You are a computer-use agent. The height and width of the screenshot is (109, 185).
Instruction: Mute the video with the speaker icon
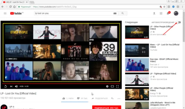(x=16, y=86)
